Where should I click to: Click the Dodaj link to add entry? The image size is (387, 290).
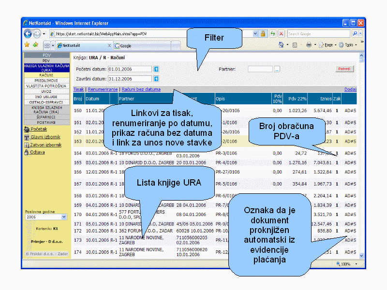click(350, 89)
